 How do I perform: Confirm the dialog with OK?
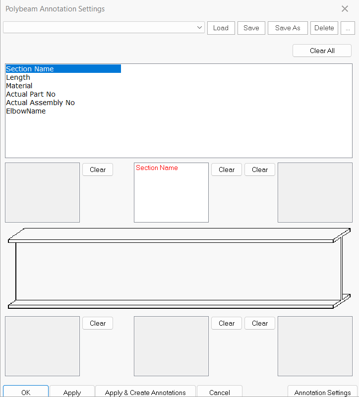click(x=26, y=392)
